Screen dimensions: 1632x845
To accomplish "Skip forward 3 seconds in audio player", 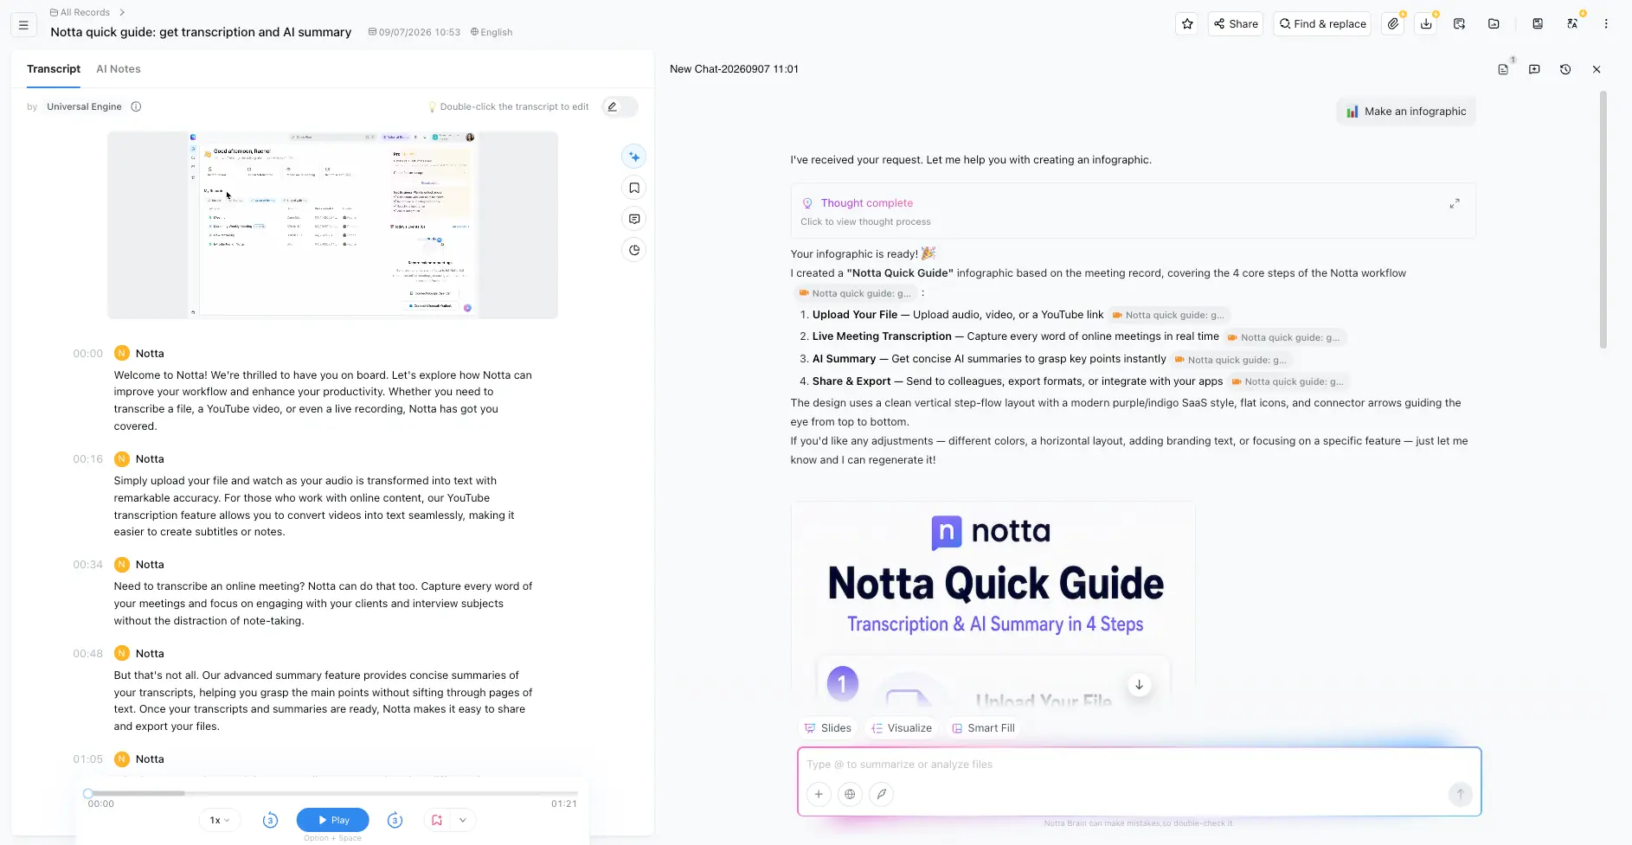I will [395, 820].
